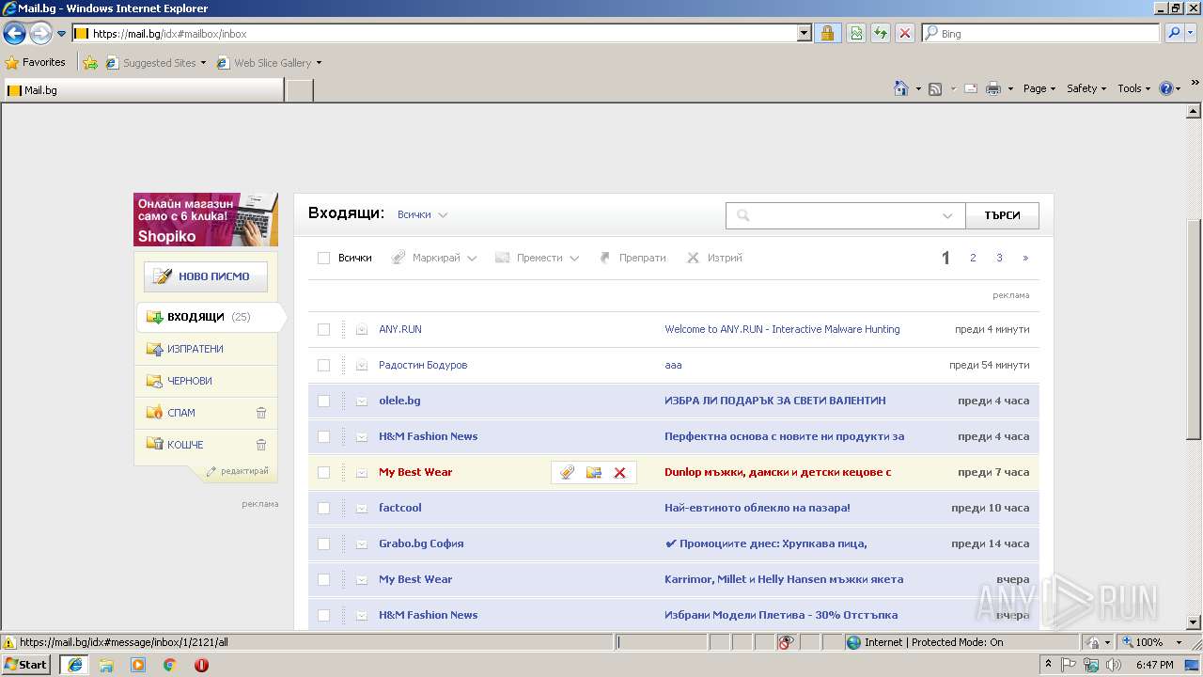Open the Входящи Всички filter dropdown

tap(422, 214)
